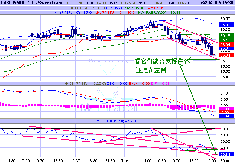This screenshot has width=235, height=163.
Task: Select the red 85.81 price tag
Action: [x=225, y=55]
